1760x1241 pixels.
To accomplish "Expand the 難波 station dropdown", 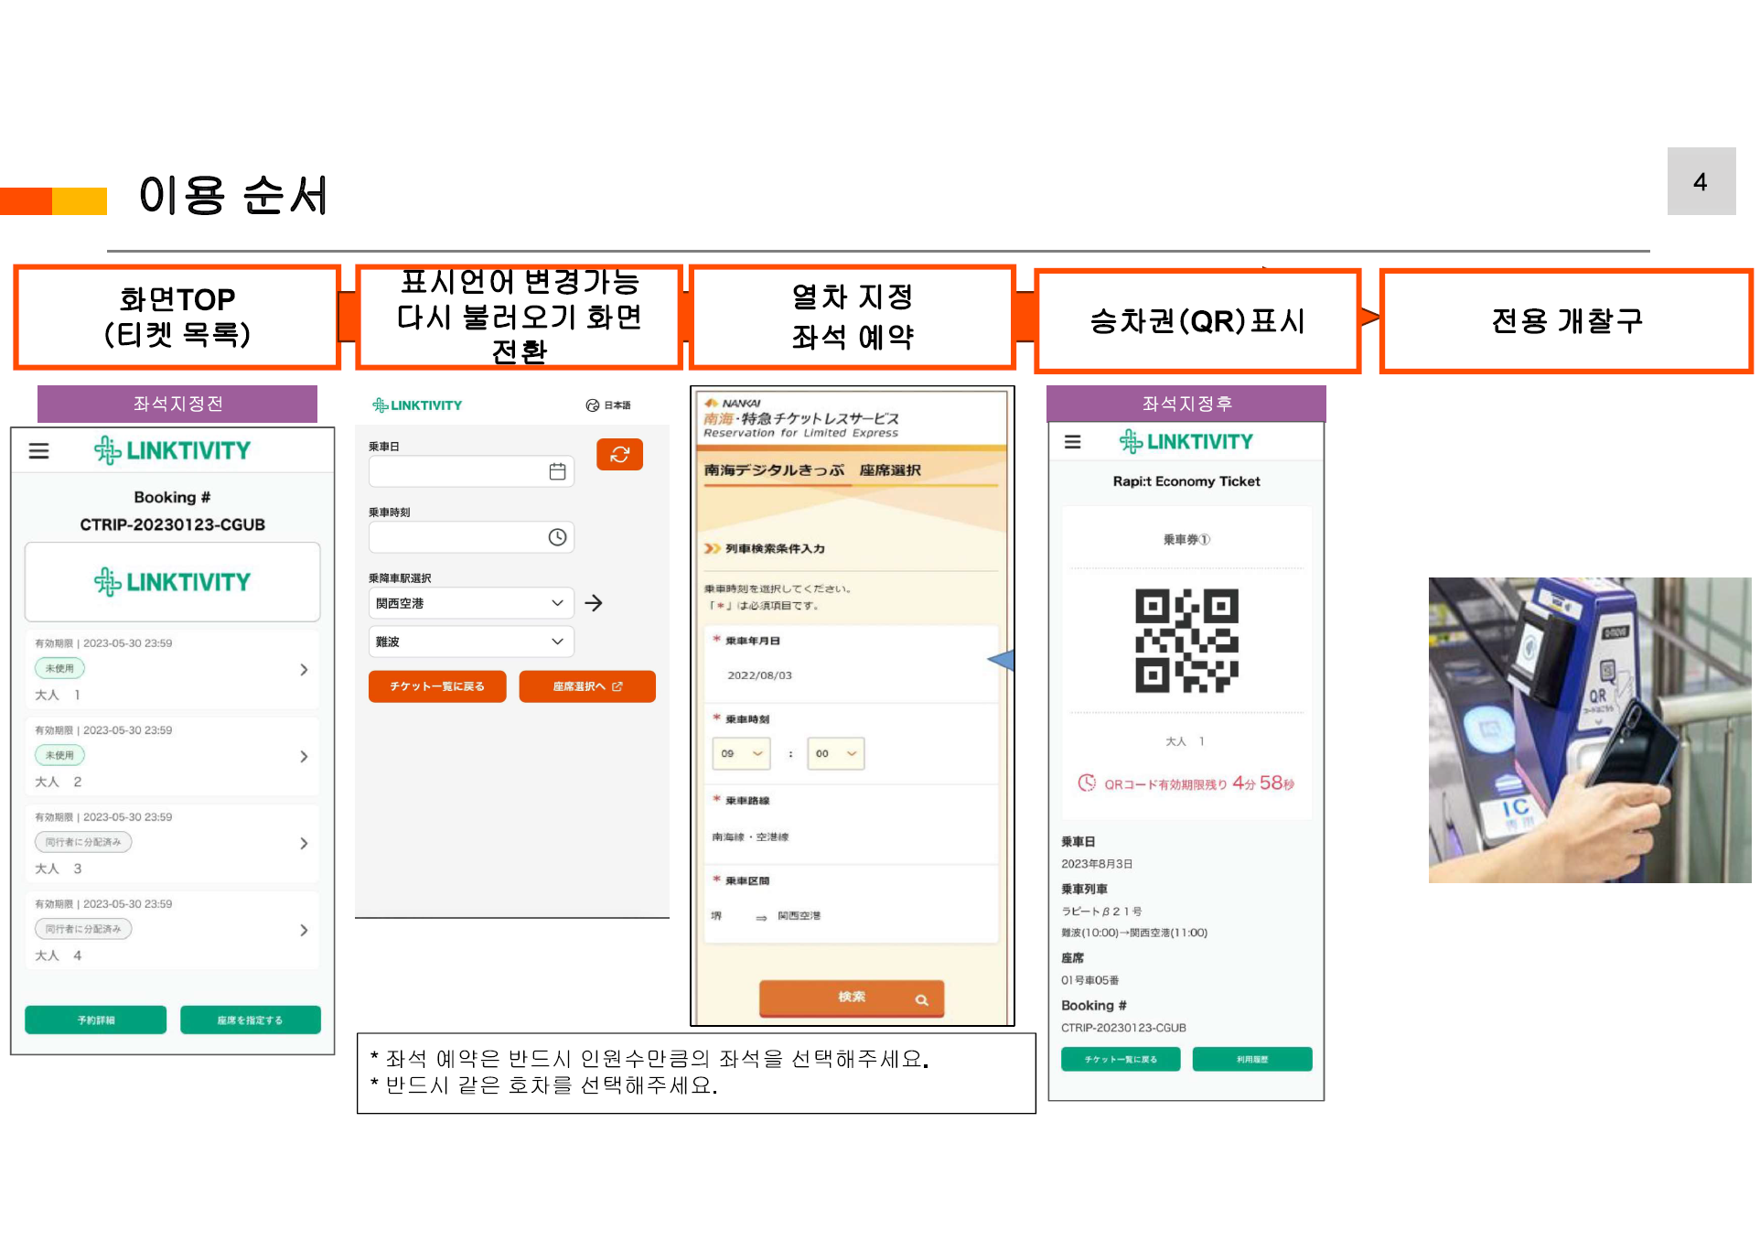I will (x=470, y=642).
